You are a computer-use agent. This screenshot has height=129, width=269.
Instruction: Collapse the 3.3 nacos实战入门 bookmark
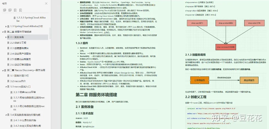(6, 86)
